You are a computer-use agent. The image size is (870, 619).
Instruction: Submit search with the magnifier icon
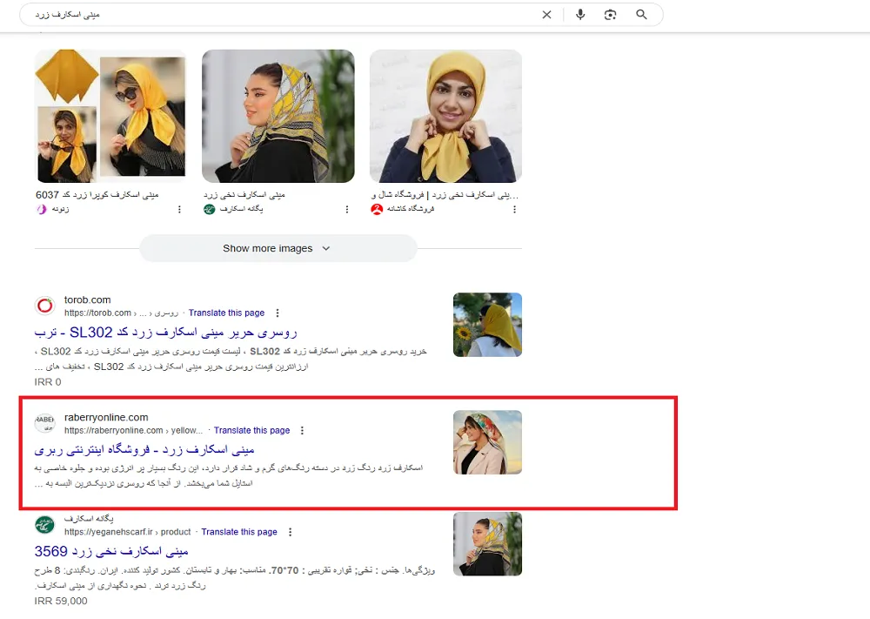coord(641,15)
